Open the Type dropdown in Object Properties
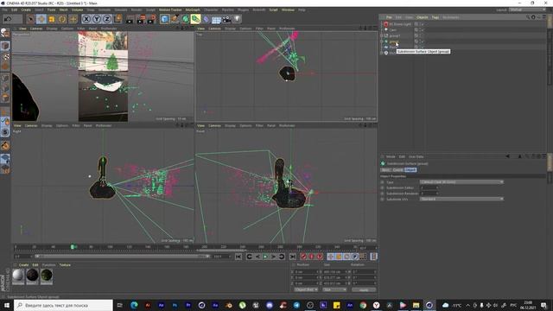Screen dimensions: 553x311 click(x=461, y=182)
